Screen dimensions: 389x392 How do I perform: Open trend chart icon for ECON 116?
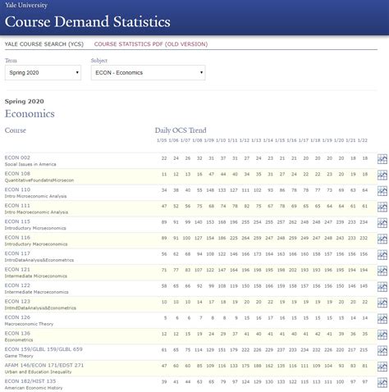tap(382, 239)
